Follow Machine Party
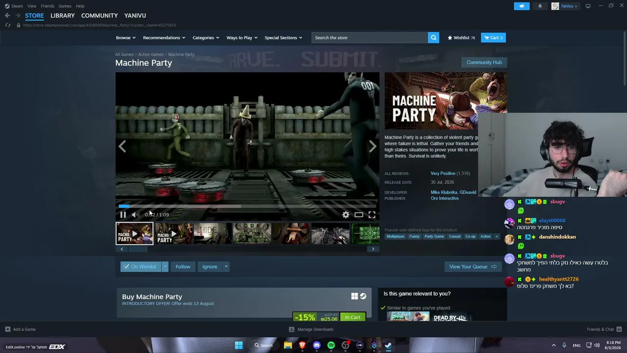The image size is (627, 353). (183, 267)
